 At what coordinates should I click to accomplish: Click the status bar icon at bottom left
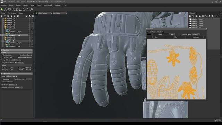click(1, 120)
